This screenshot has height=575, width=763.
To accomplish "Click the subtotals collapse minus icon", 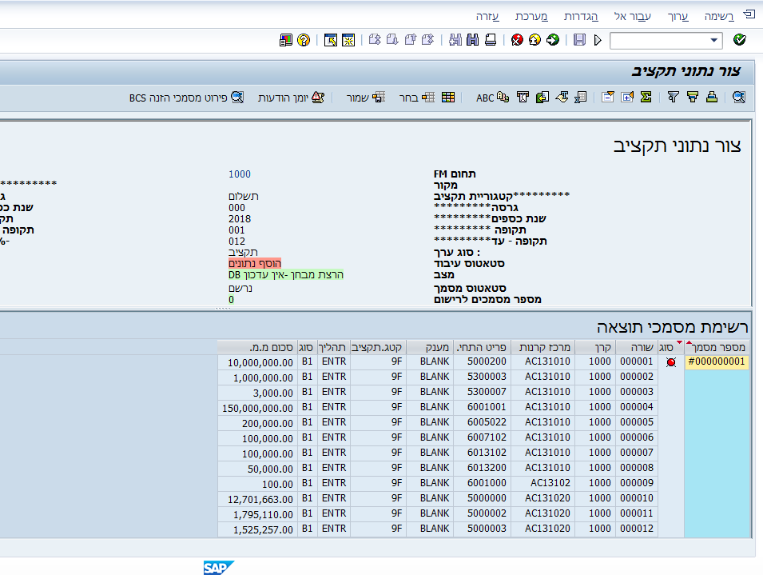I will (608, 98).
